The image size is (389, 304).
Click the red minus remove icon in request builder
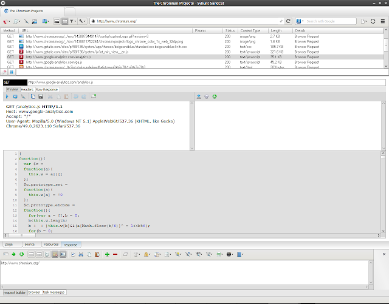pyautogui.click(x=115, y=254)
